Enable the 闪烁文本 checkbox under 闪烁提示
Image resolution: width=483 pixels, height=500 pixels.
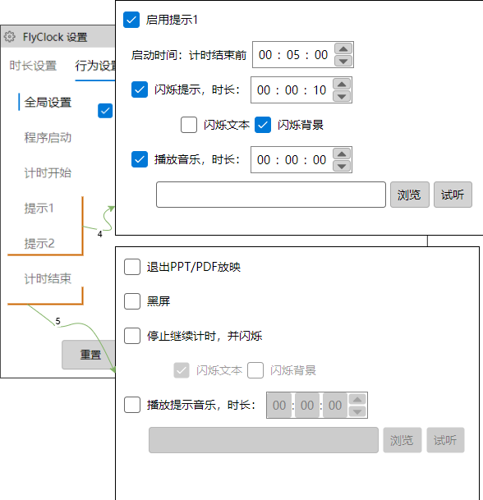(x=189, y=125)
